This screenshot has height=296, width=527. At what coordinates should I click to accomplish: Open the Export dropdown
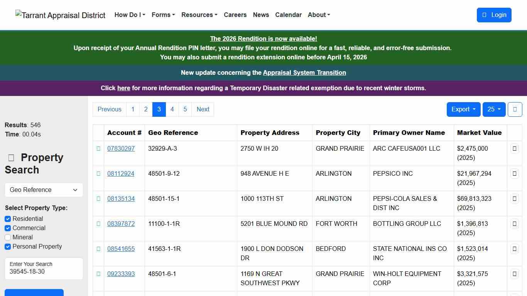point(463,109)
